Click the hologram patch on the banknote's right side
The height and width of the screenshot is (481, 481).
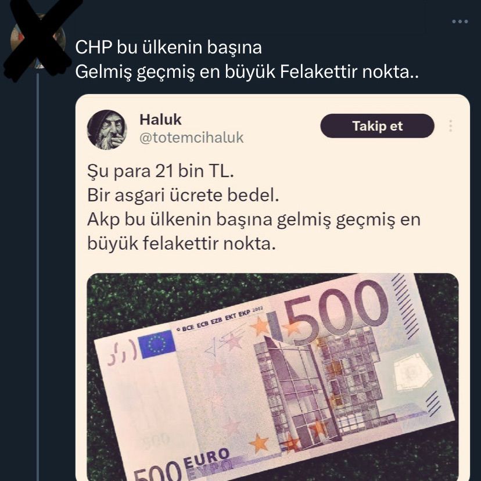pos(413,373)
